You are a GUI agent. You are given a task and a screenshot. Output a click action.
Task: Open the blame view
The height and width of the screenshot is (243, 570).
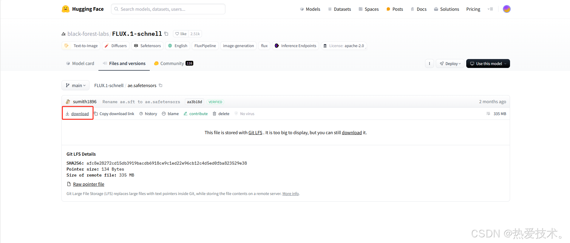[170, 114]
